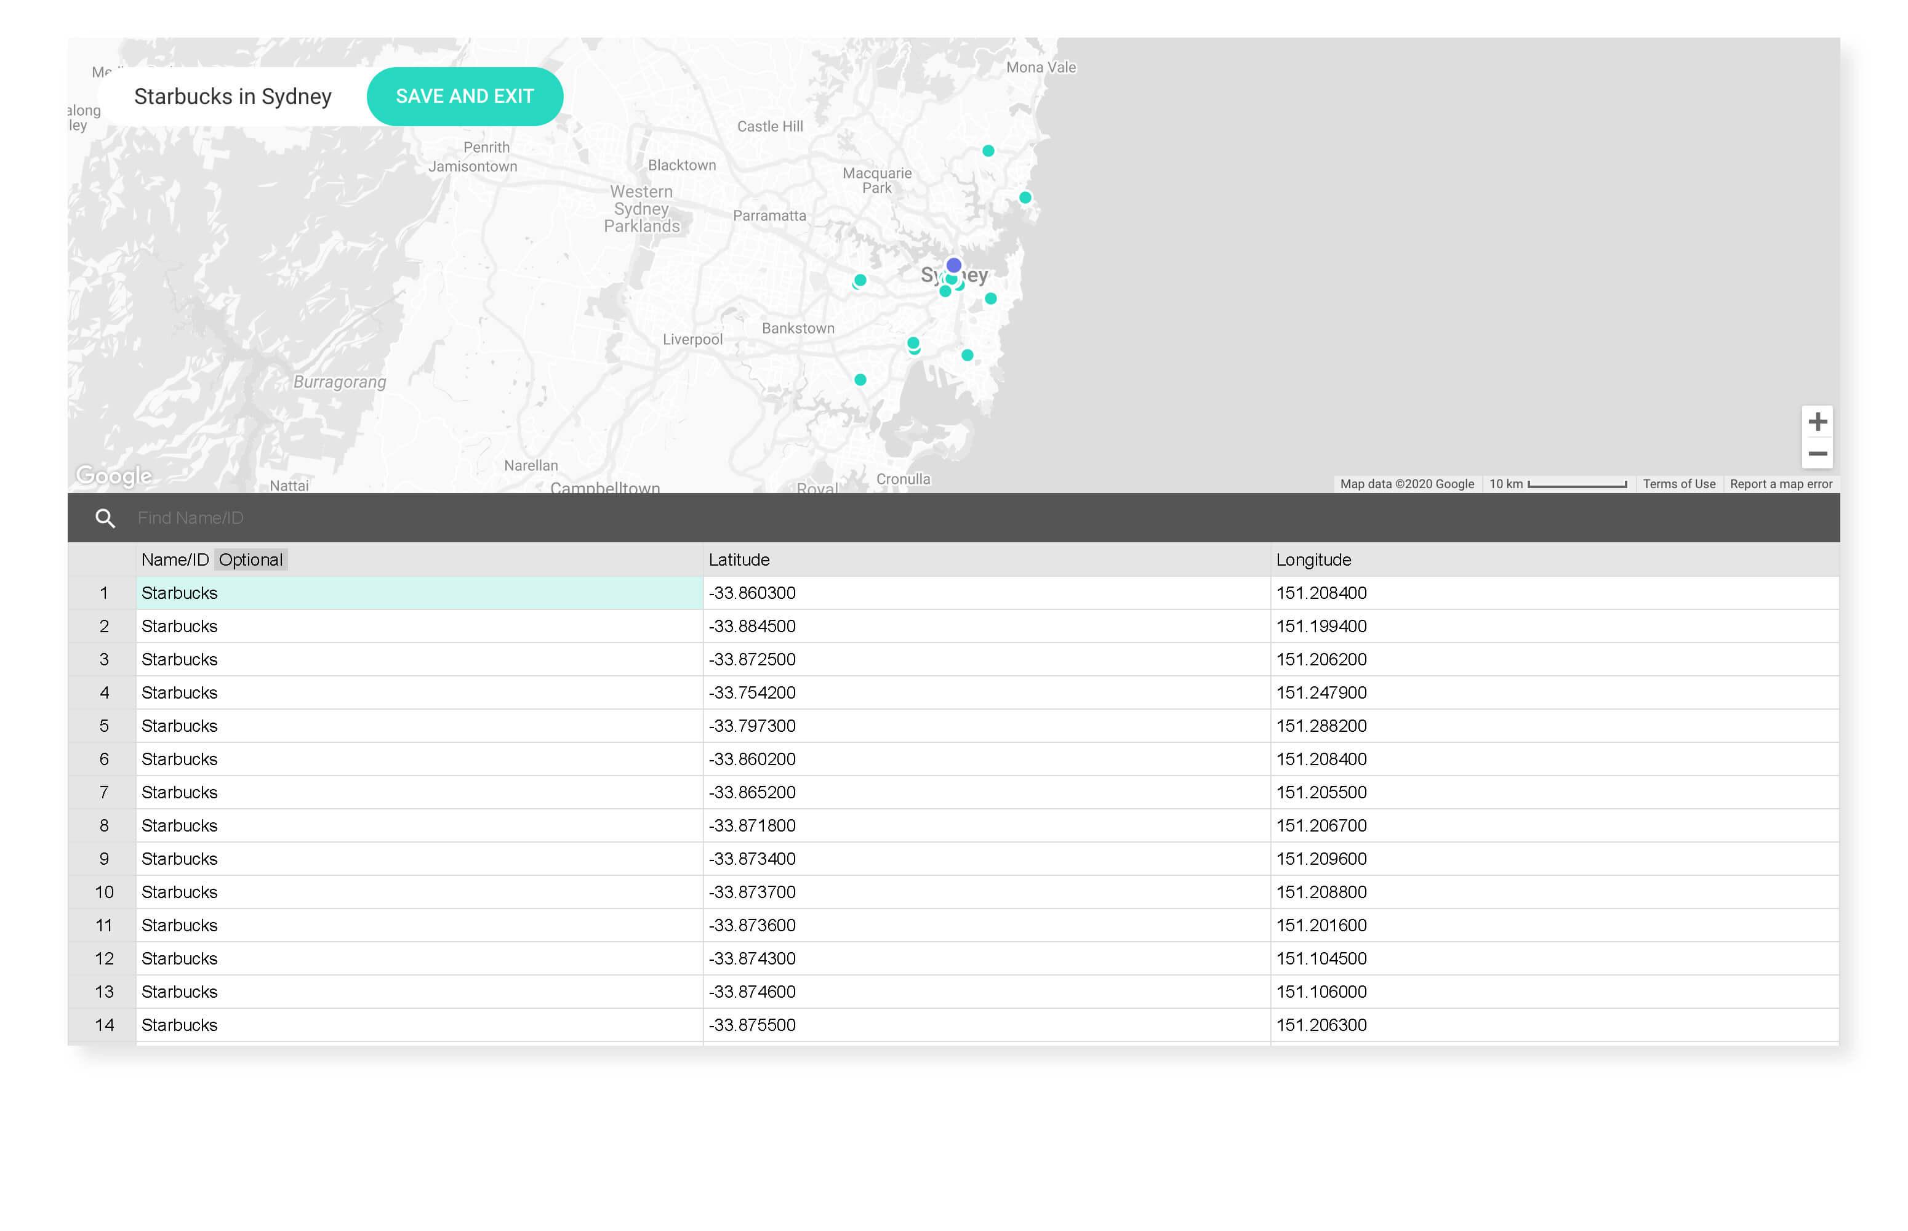Select longitude cell 151.104500
The width and height of the screenshot is (1908, 1231).
pos(1555,958)
